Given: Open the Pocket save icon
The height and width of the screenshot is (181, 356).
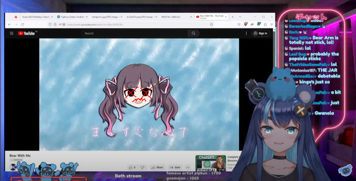Looking at the screenshot, I should point(239,25).
